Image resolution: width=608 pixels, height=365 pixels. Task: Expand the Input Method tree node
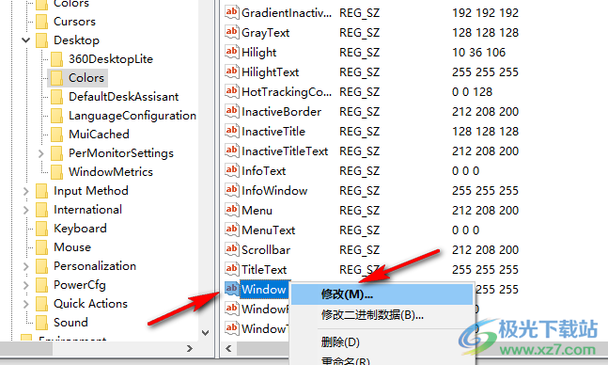pyautogui.click(x=26, y=191)
